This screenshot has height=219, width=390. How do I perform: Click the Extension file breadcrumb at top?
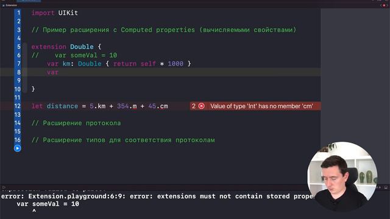10,5
